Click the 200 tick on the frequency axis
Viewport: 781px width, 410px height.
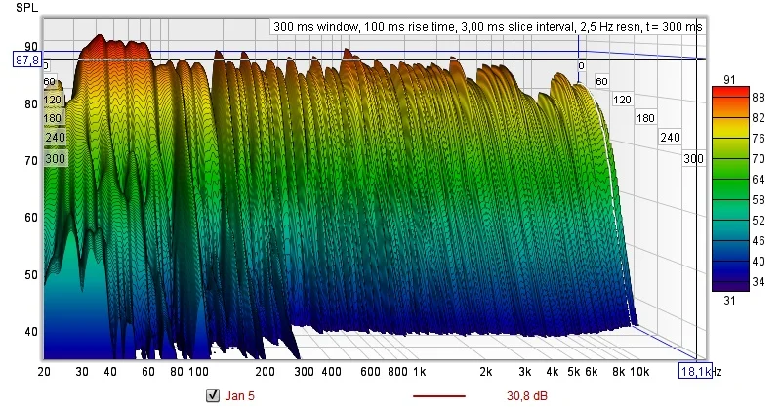coord(265,372)
